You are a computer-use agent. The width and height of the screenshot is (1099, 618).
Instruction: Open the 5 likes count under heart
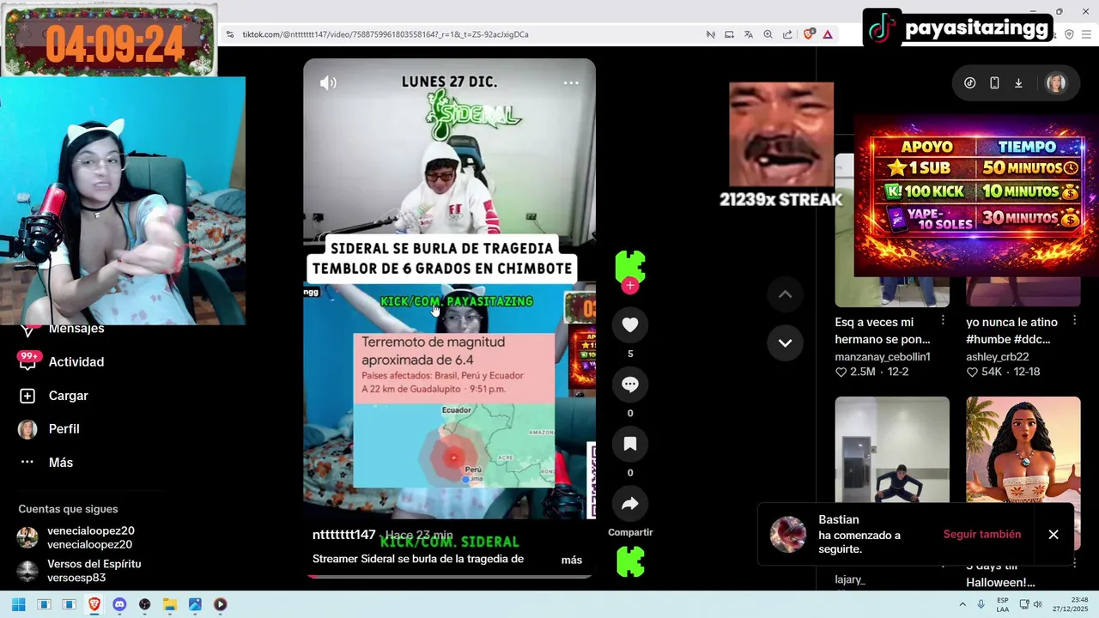click(x=630, y=354)
